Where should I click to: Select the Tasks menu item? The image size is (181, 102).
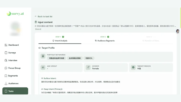point(15,91)
